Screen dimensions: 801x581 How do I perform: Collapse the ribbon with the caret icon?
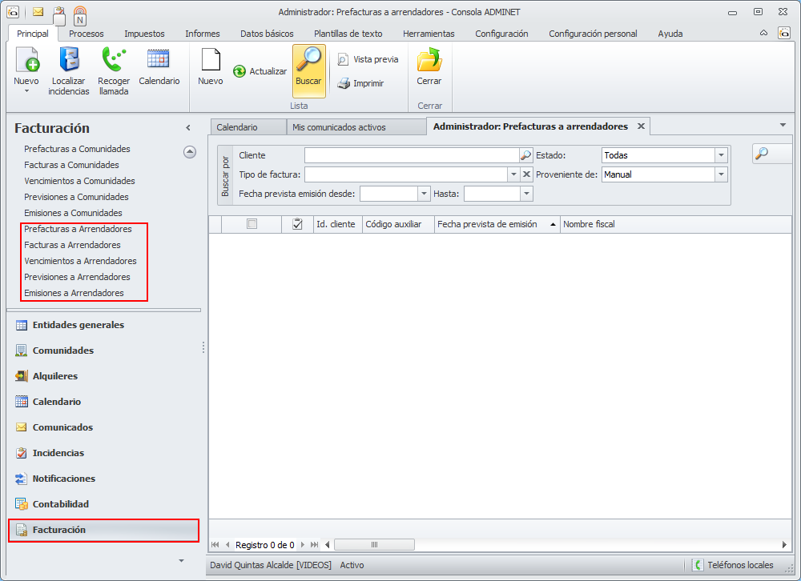[763, 33]
